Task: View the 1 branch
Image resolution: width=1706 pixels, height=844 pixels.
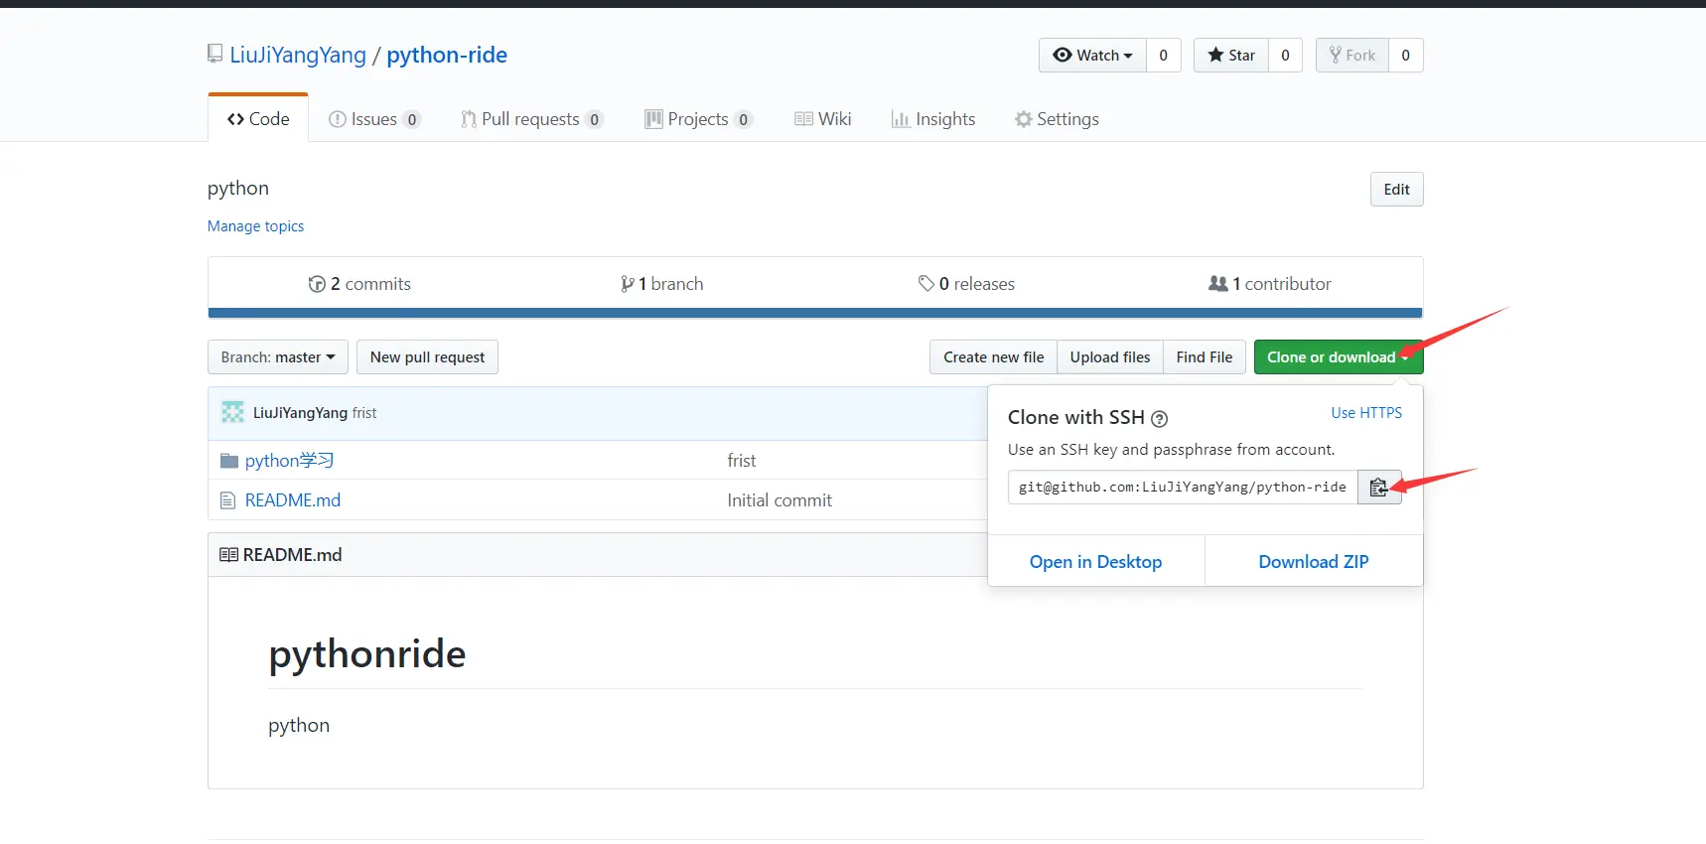Action: [x=661, y=284]
